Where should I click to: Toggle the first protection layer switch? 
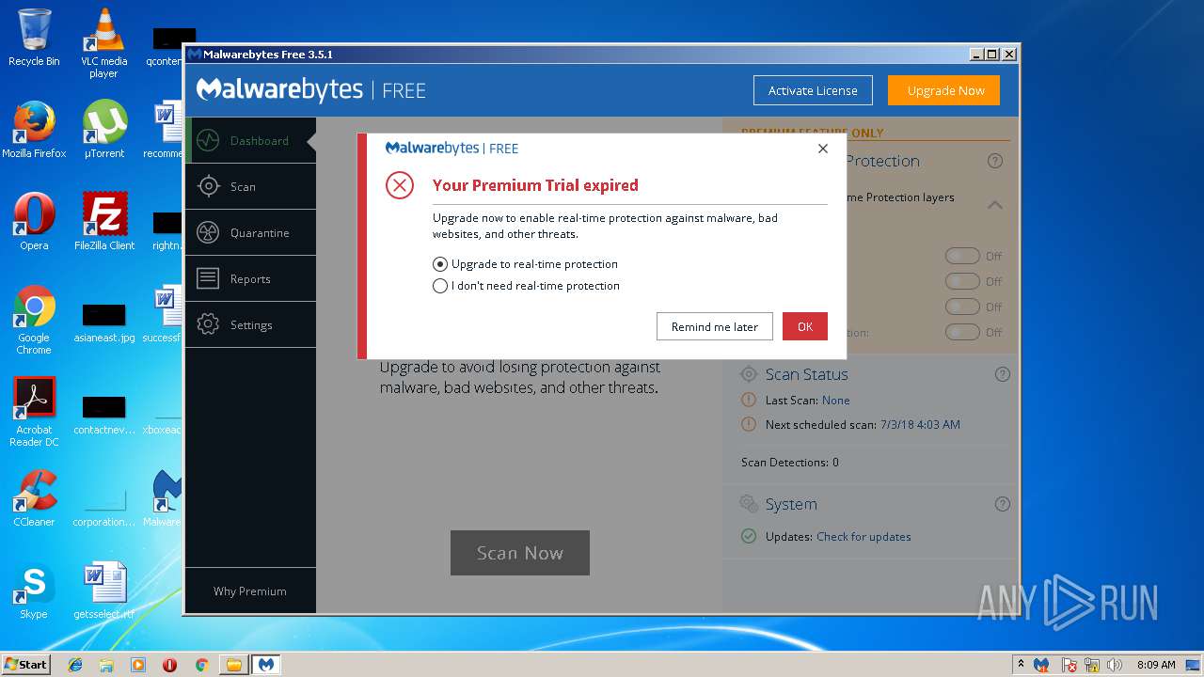tap(962, 256)
